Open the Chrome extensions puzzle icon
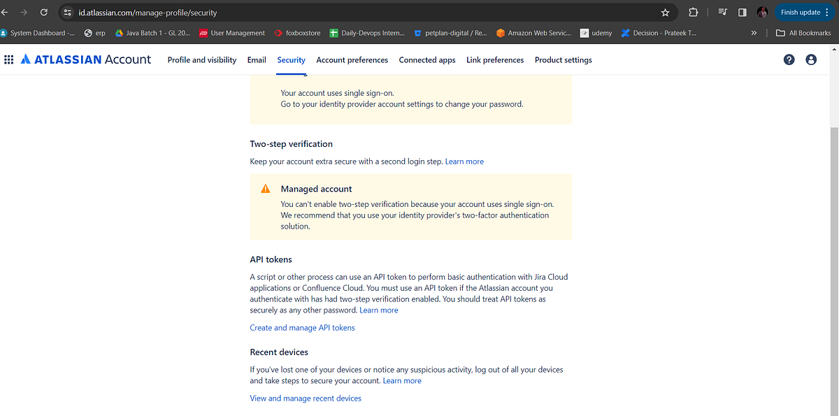Image resolution: width=839 pixels, height=416 pixels. (x=693, y=12)
